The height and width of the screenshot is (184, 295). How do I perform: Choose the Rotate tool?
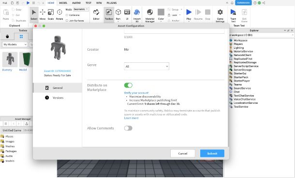pyautogui.click(x=59, y=14)
